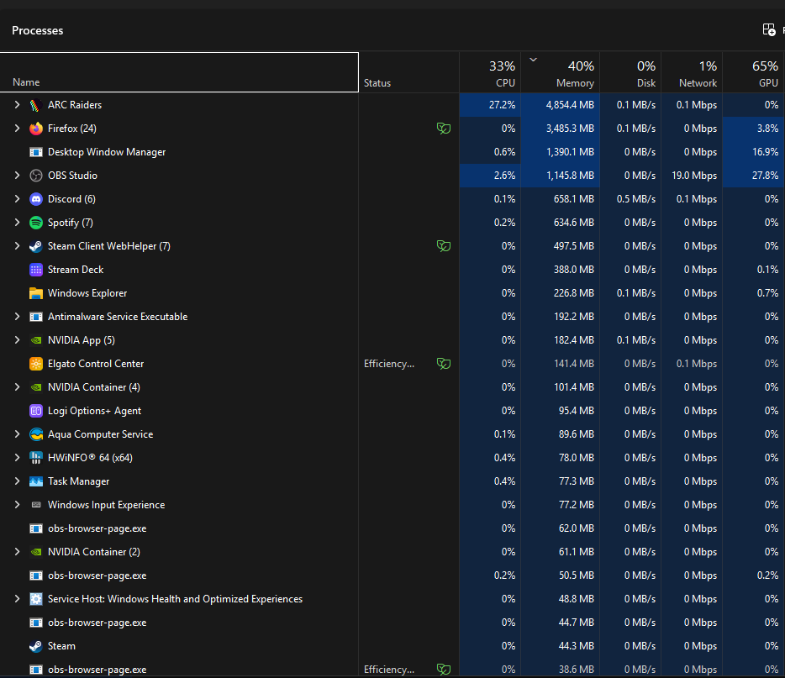Click the Stream Deck icon
The height and width of the screenshot is (678, 785).
35,270
